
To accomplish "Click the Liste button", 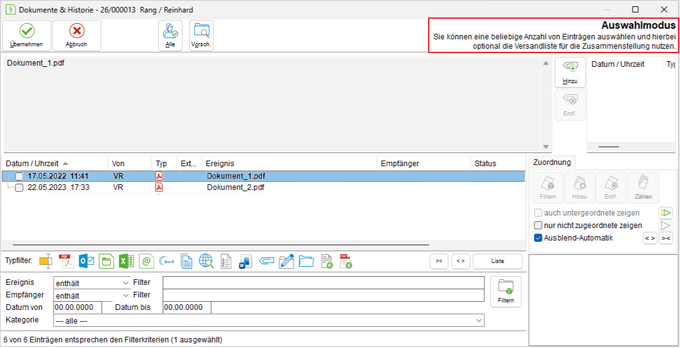I will (497, 261).
